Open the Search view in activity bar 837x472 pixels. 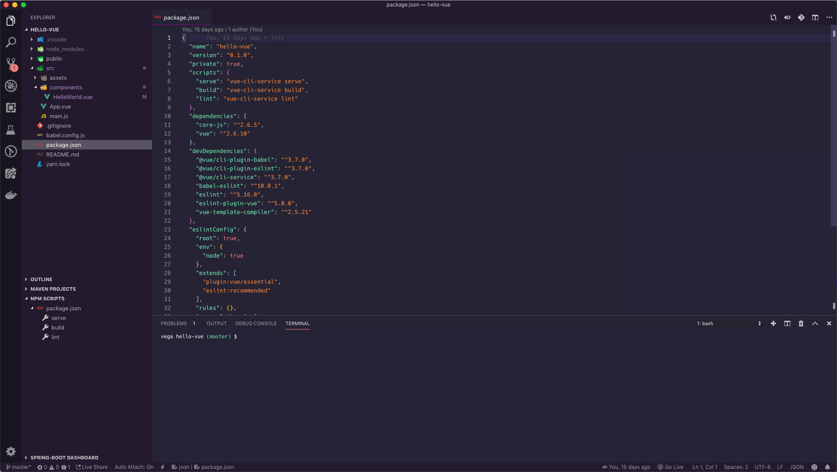click(x=11, y=42)
